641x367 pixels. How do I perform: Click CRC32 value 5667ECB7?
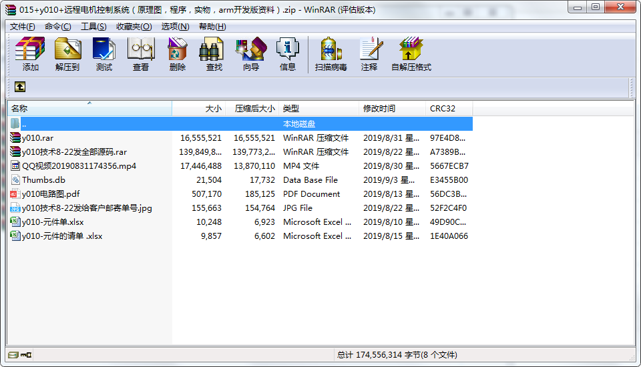[449, 166]
